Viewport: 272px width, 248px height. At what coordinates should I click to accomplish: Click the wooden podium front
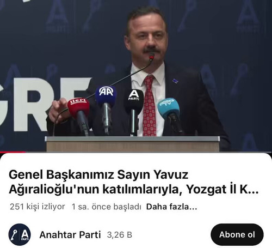point(132,146)
